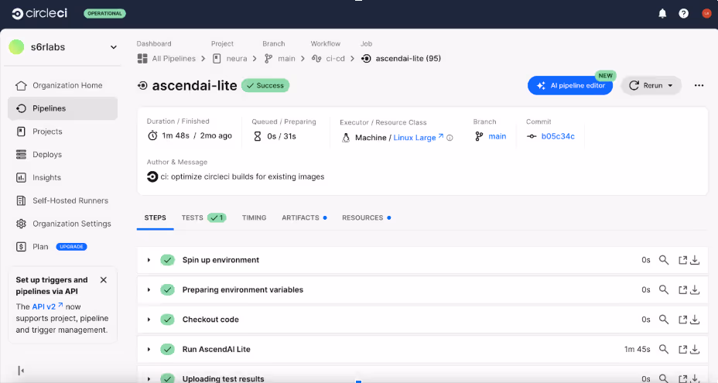Expand the Uploading test results step

(x=149, y=379)
